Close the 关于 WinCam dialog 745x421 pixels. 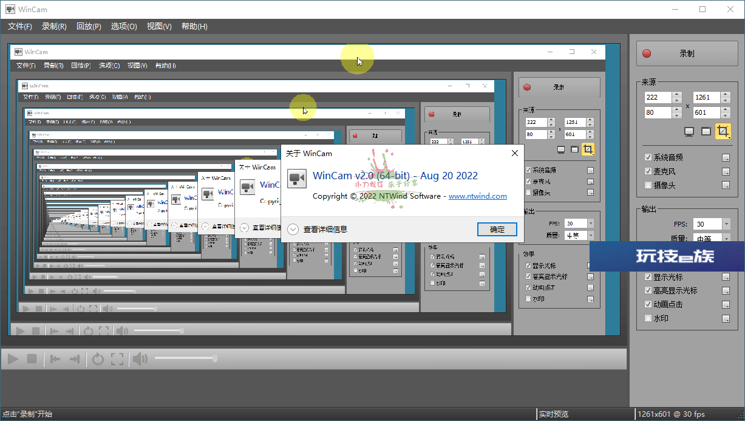[x=515, y=154]
